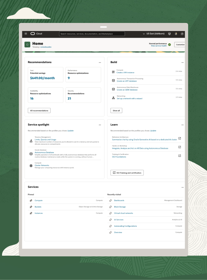Click the All recommendations button
207x280 pixels.
[x=39, y=111]
